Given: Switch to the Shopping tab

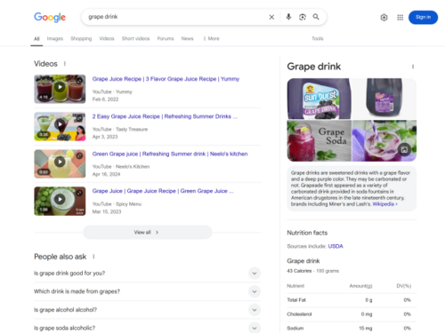Looking at the screenshot, I should [x=81, y=38].
